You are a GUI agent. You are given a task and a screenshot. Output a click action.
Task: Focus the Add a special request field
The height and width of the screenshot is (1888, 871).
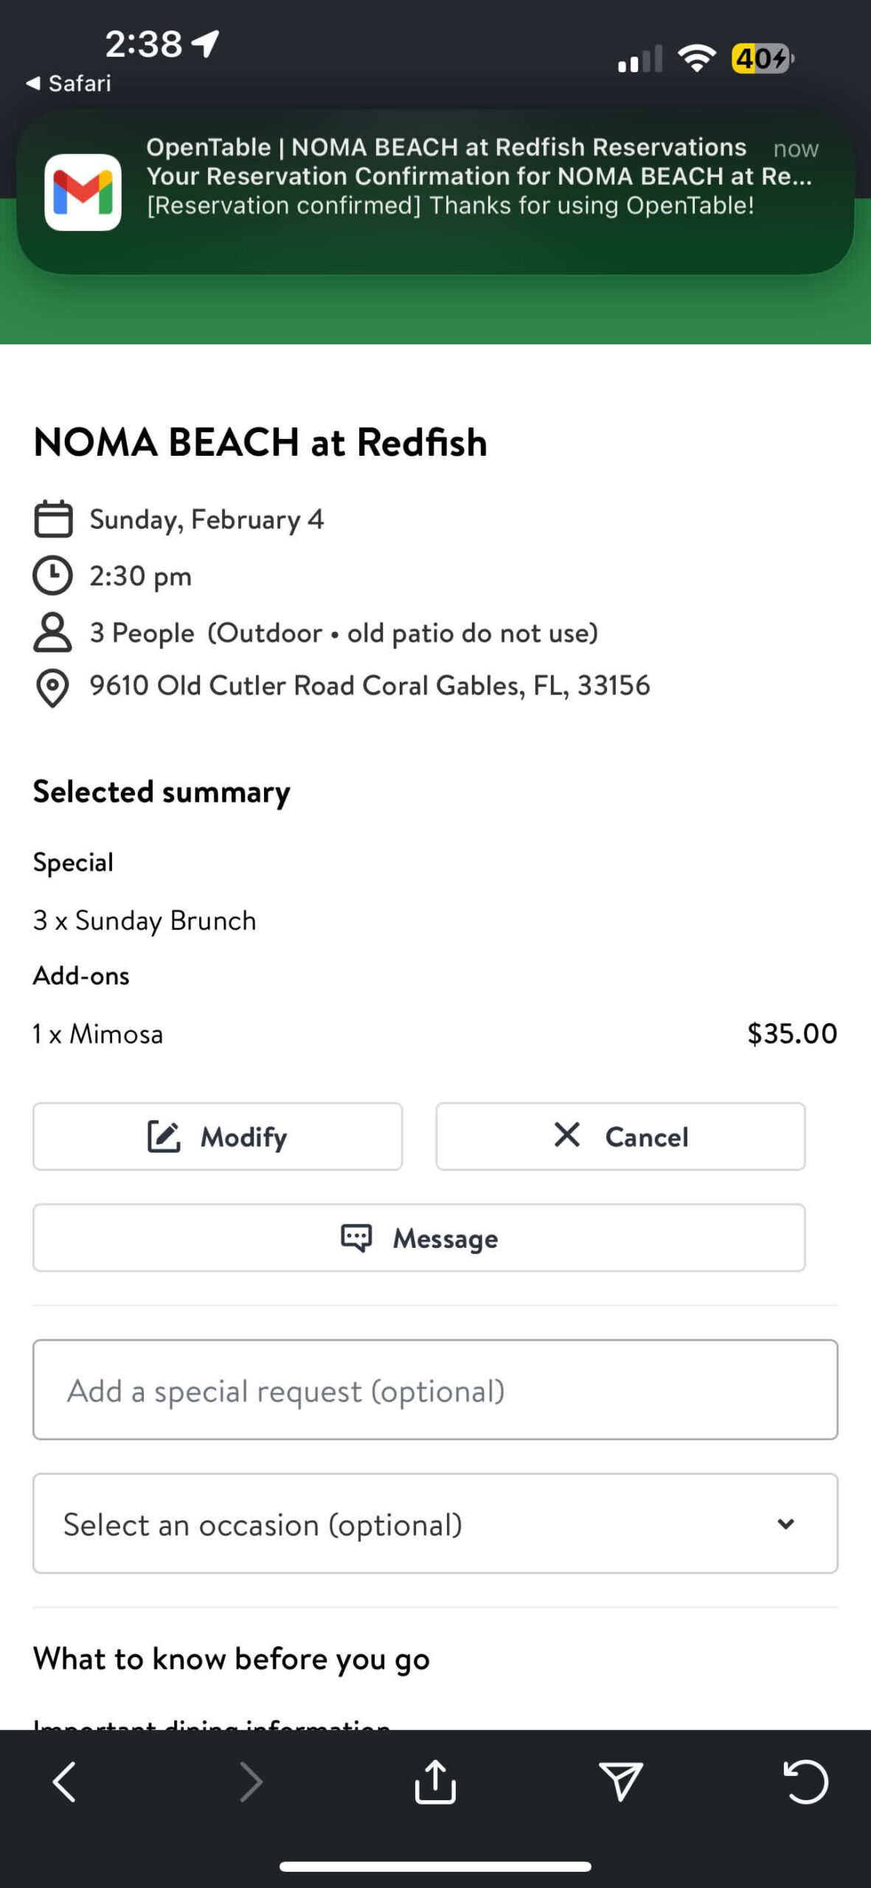click(435, 1390)
